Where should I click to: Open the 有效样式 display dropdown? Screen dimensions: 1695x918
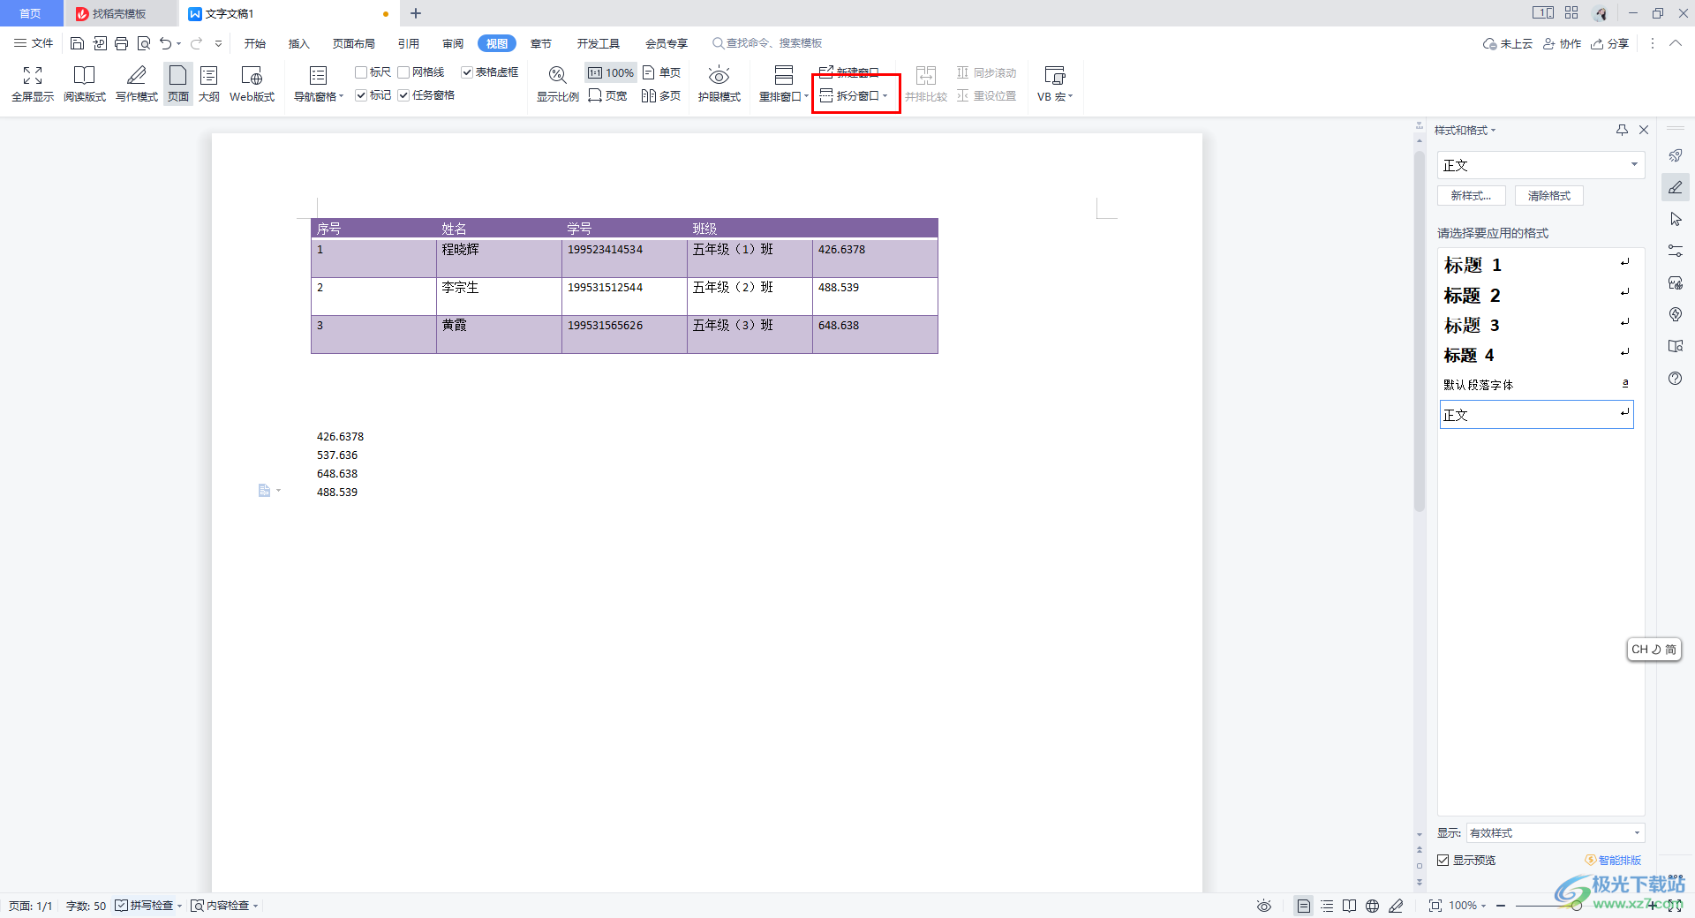click(x=1555, y=832)
